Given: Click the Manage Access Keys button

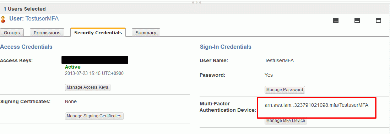Looking at the screenshot, I should coord(87,87).
